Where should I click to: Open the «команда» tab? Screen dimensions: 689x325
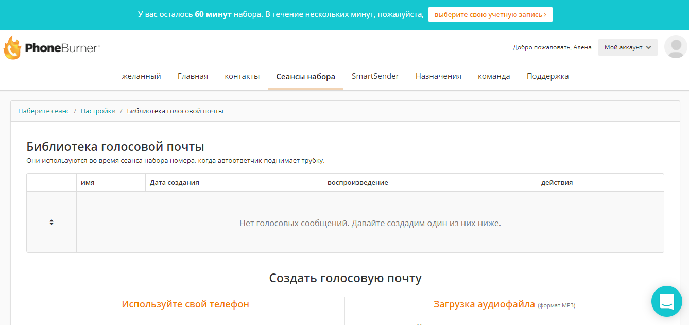(x=494, y=76)
